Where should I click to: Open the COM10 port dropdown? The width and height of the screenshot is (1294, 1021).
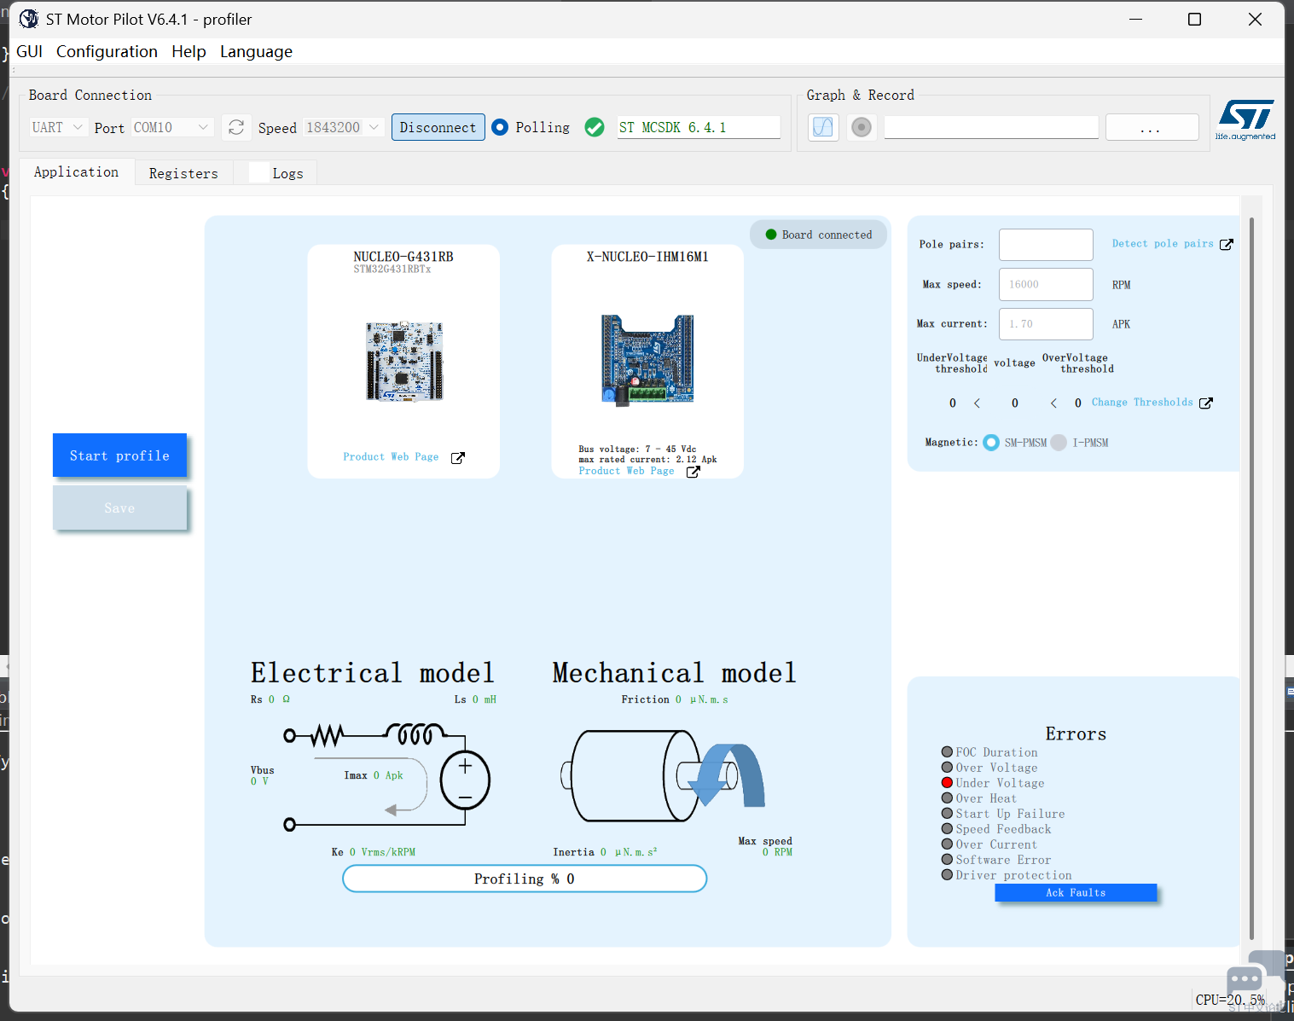[171, 127]
